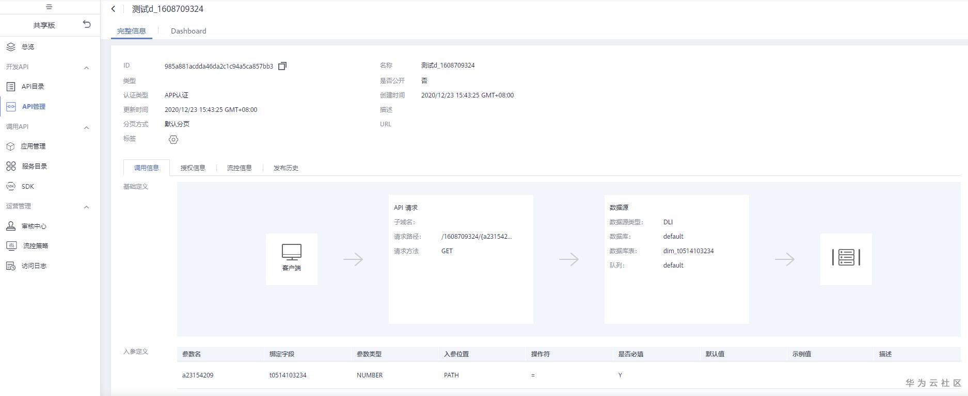Click the PATH parameter location cell
The height and width of the screenshot is (396, 968).
(x=451, y=375)
